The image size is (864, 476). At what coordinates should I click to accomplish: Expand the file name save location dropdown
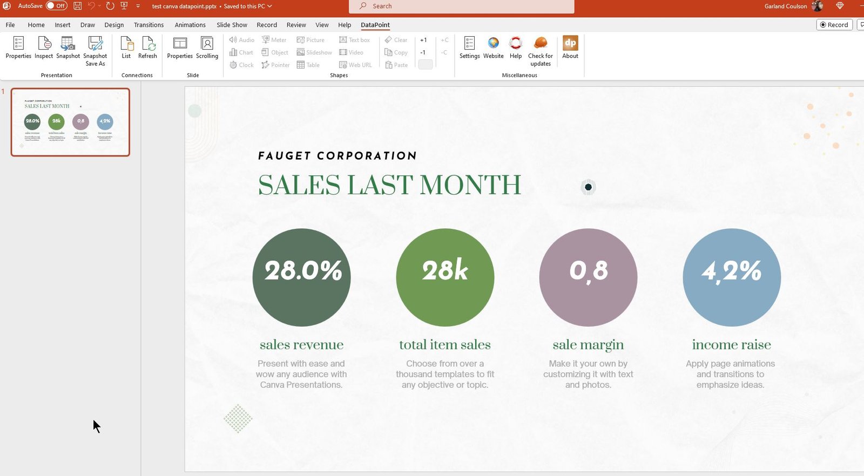(269, 6)
